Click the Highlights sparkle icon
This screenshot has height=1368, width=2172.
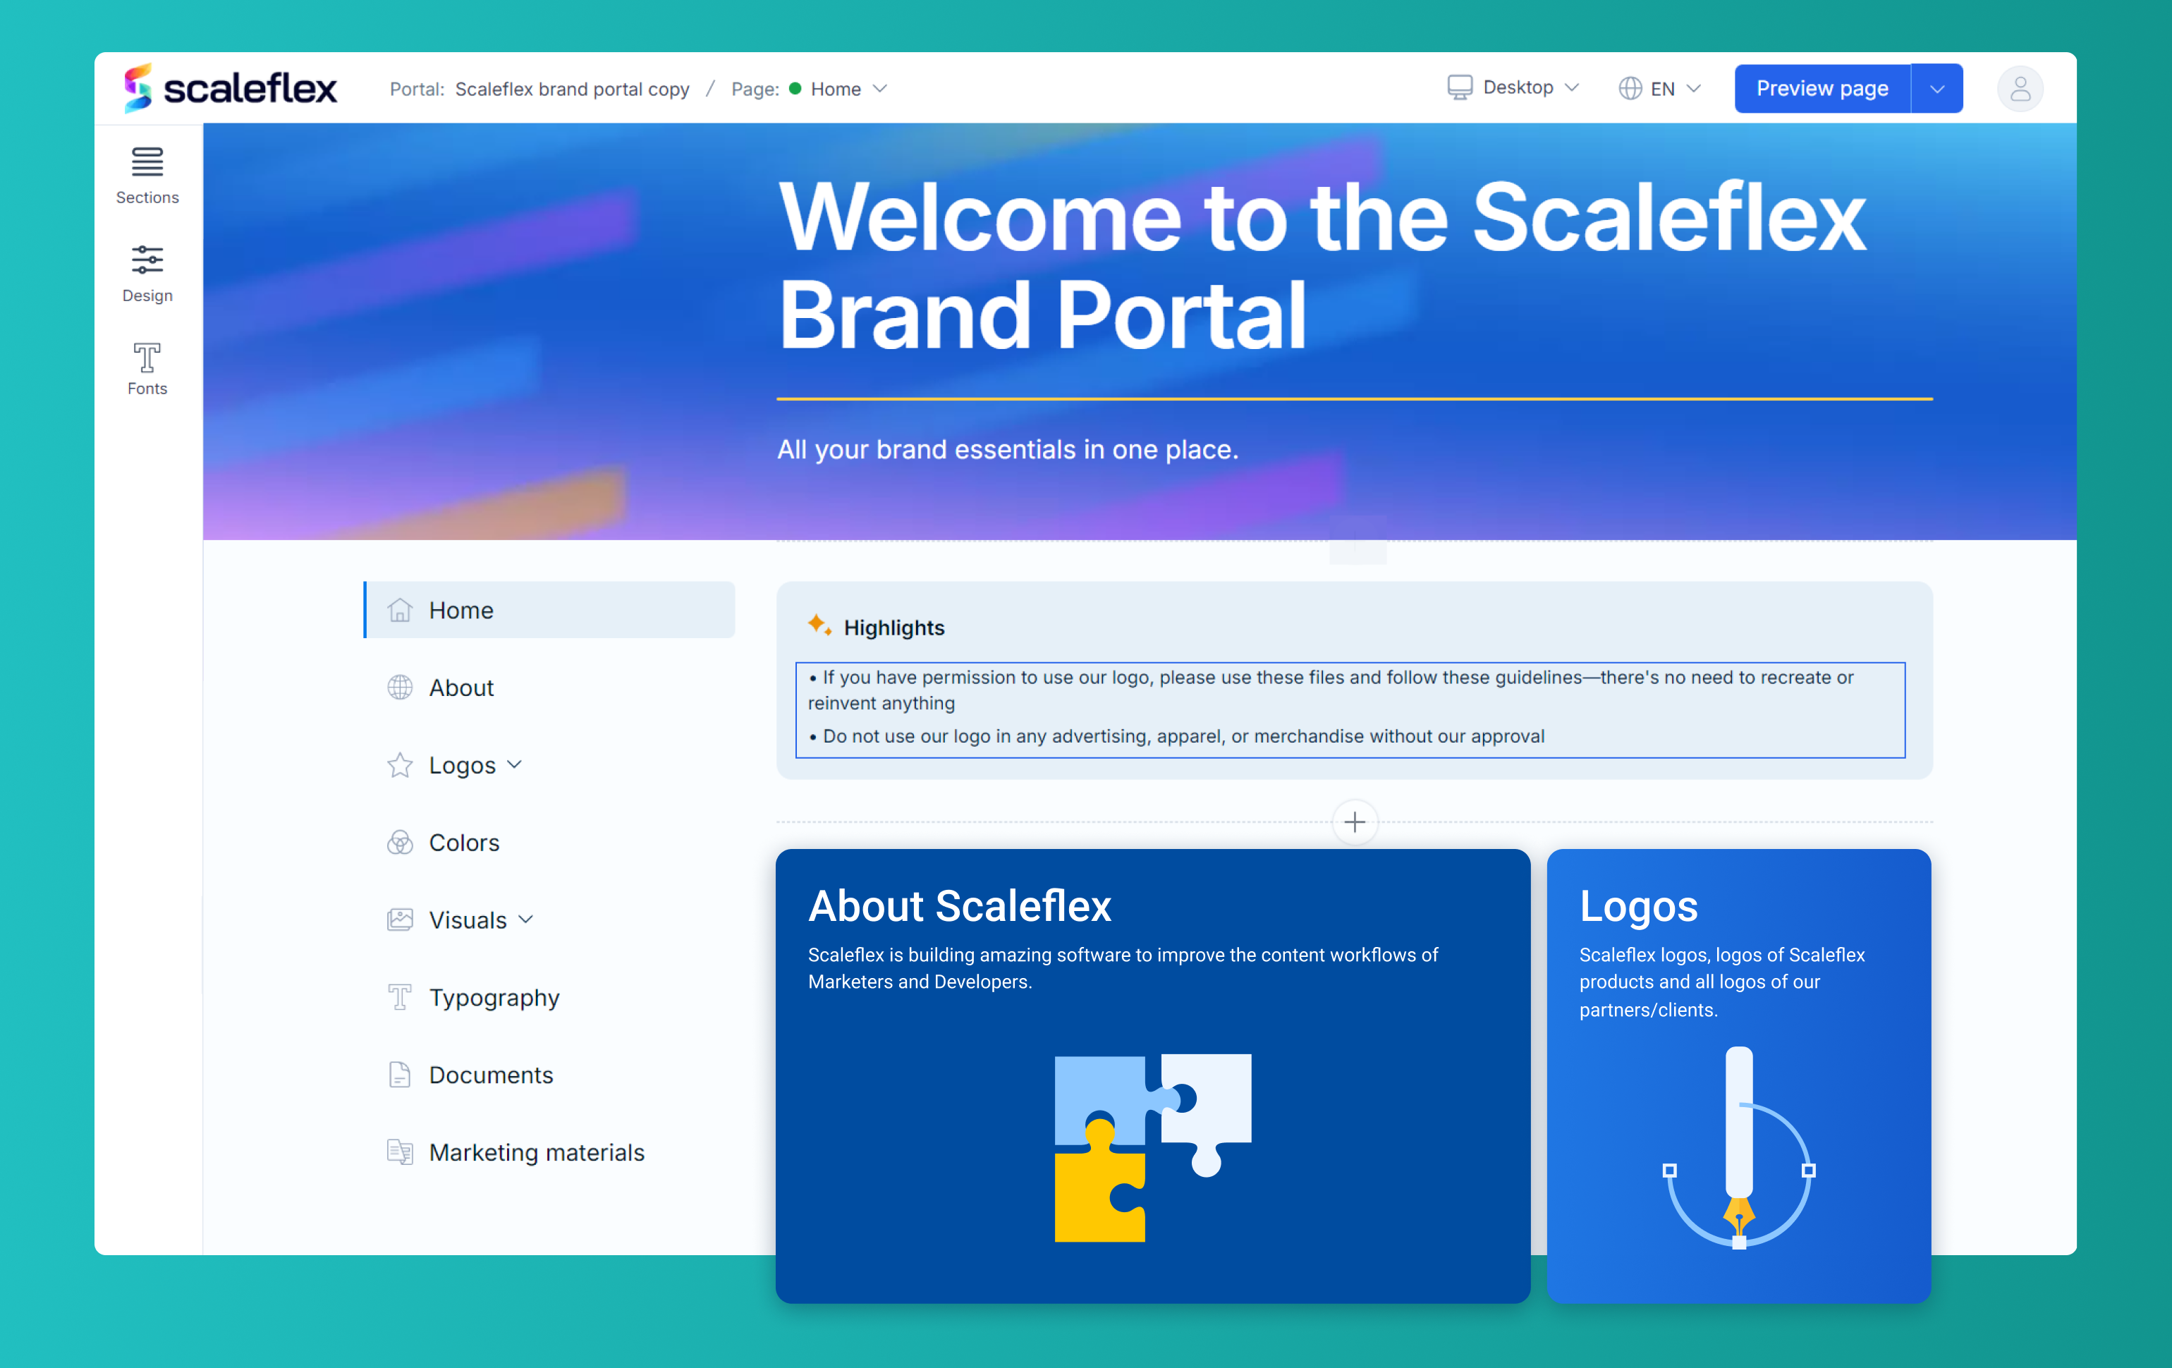(819, 625)
